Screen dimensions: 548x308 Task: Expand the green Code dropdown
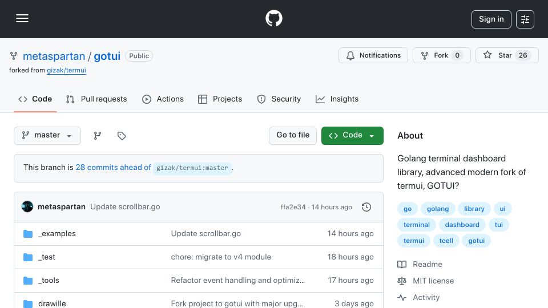click(x=352, y=136)
